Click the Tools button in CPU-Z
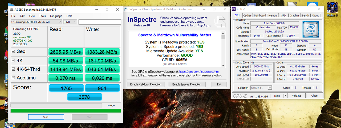This screenshot has width=341, height=128. tap(277, 95)
